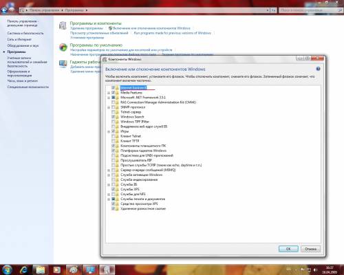The image size is (344, 275).
Task: Click OK button in Windows Features dialog
Action: click(288, 249)
